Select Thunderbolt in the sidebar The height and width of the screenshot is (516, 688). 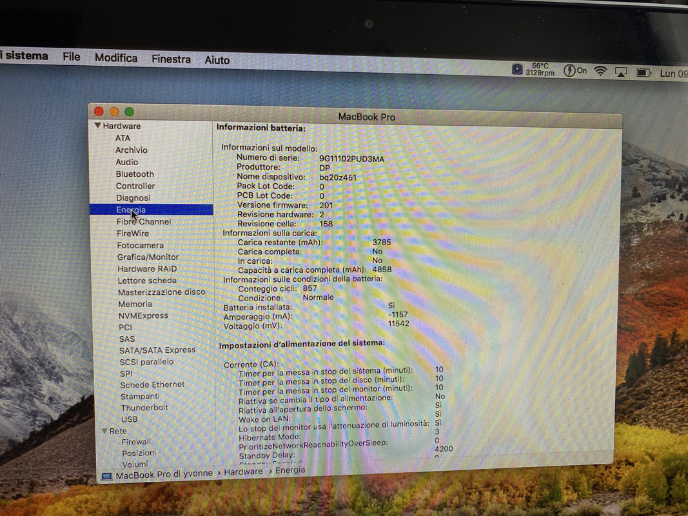coord(144,407)
